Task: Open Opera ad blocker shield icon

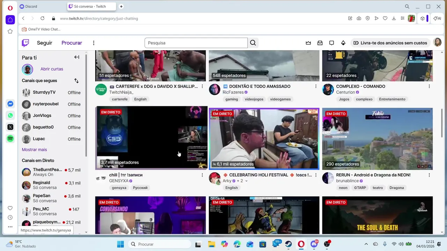Action: pos(368,18)
